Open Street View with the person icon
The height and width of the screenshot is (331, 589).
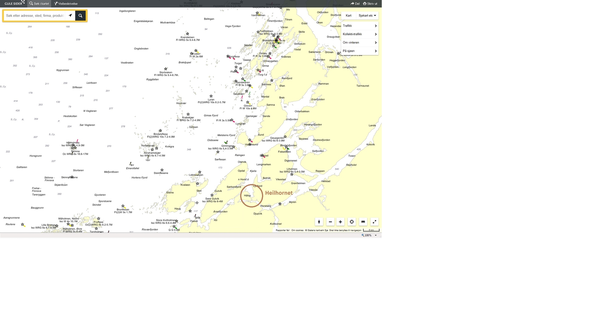click(319, 222)
